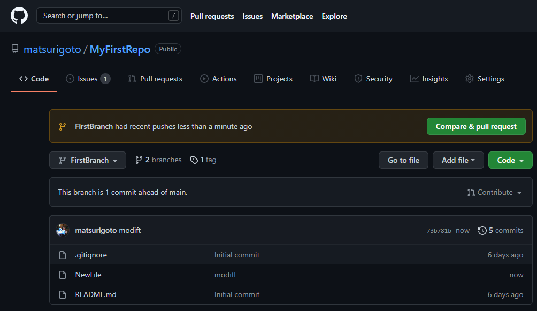View the 5 commits history link
This screenshot has width=537, height=311.
pos(501,230)
